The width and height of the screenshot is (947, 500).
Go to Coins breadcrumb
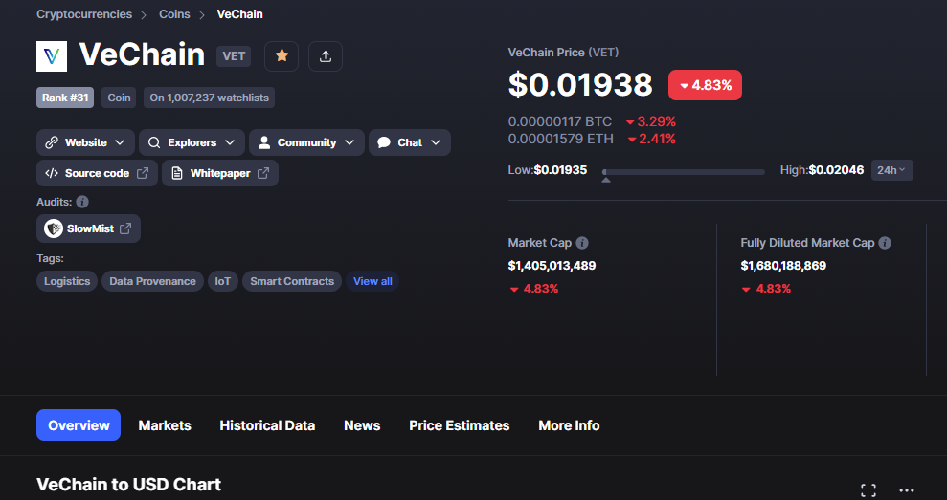[x=174, y=14]
